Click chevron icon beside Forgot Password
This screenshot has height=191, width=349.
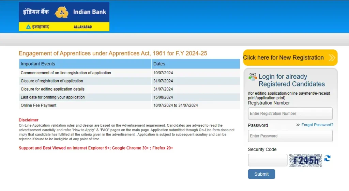click(298, 125)
